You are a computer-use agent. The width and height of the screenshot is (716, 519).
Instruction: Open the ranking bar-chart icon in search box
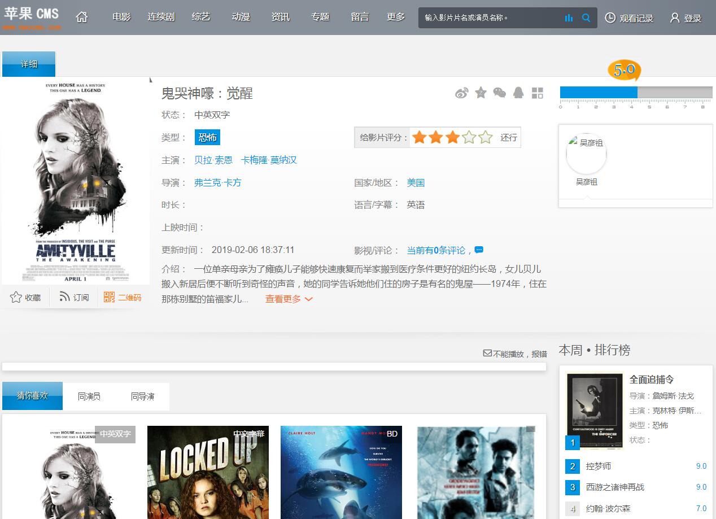click(569, 18)
